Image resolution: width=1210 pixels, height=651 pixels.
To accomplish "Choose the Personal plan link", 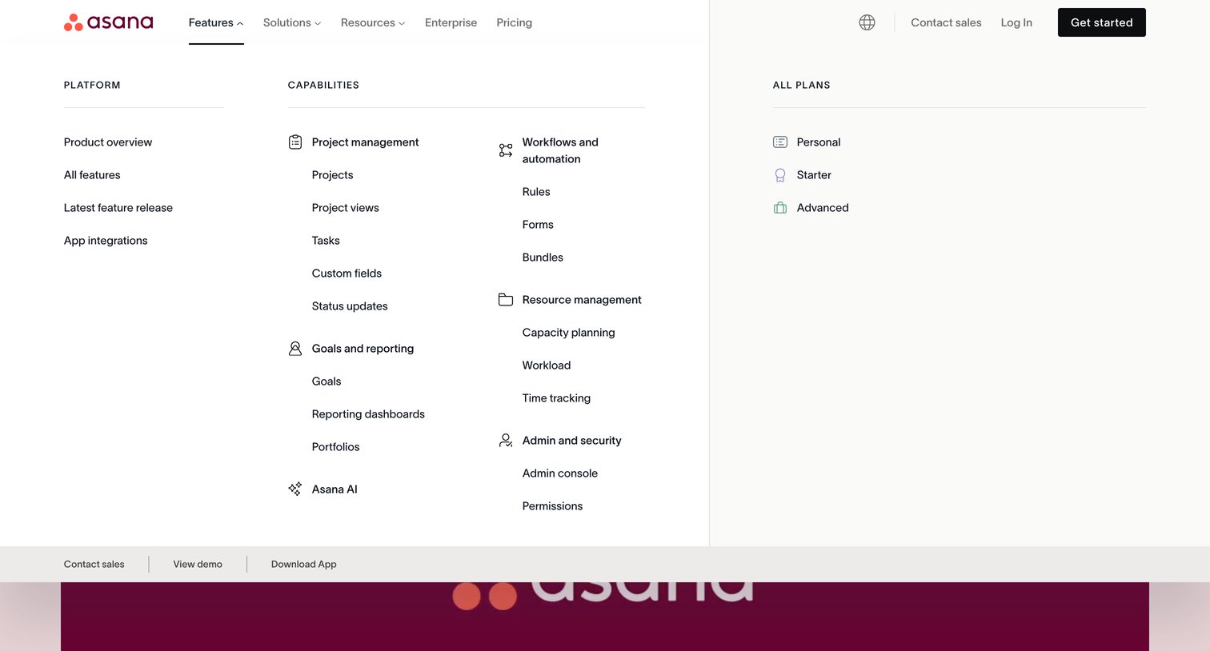I will tap(819, 142).
